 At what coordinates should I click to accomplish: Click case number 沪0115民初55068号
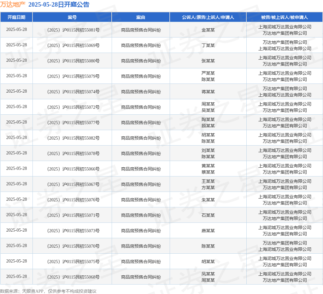[73, 277]
